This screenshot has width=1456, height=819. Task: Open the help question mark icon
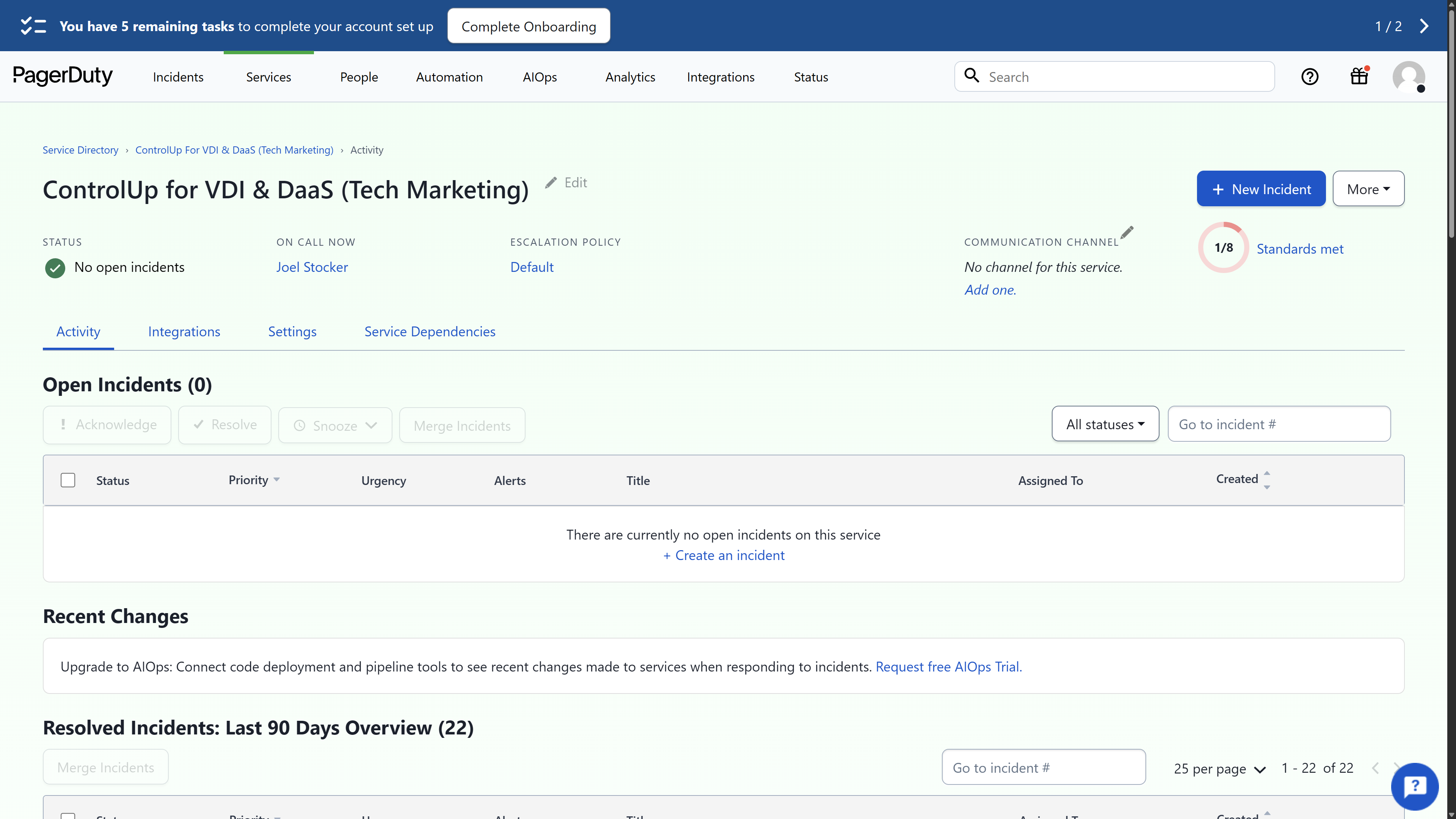[1310, 77]
